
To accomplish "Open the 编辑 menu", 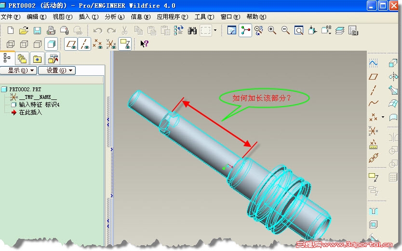I will pos(37,17).
